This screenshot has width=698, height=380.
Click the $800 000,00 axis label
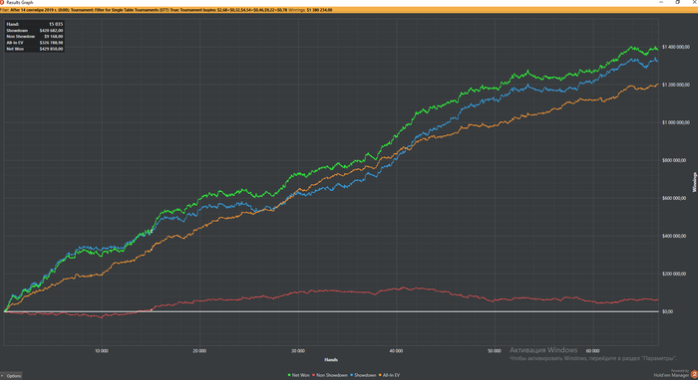pos(674,160)
